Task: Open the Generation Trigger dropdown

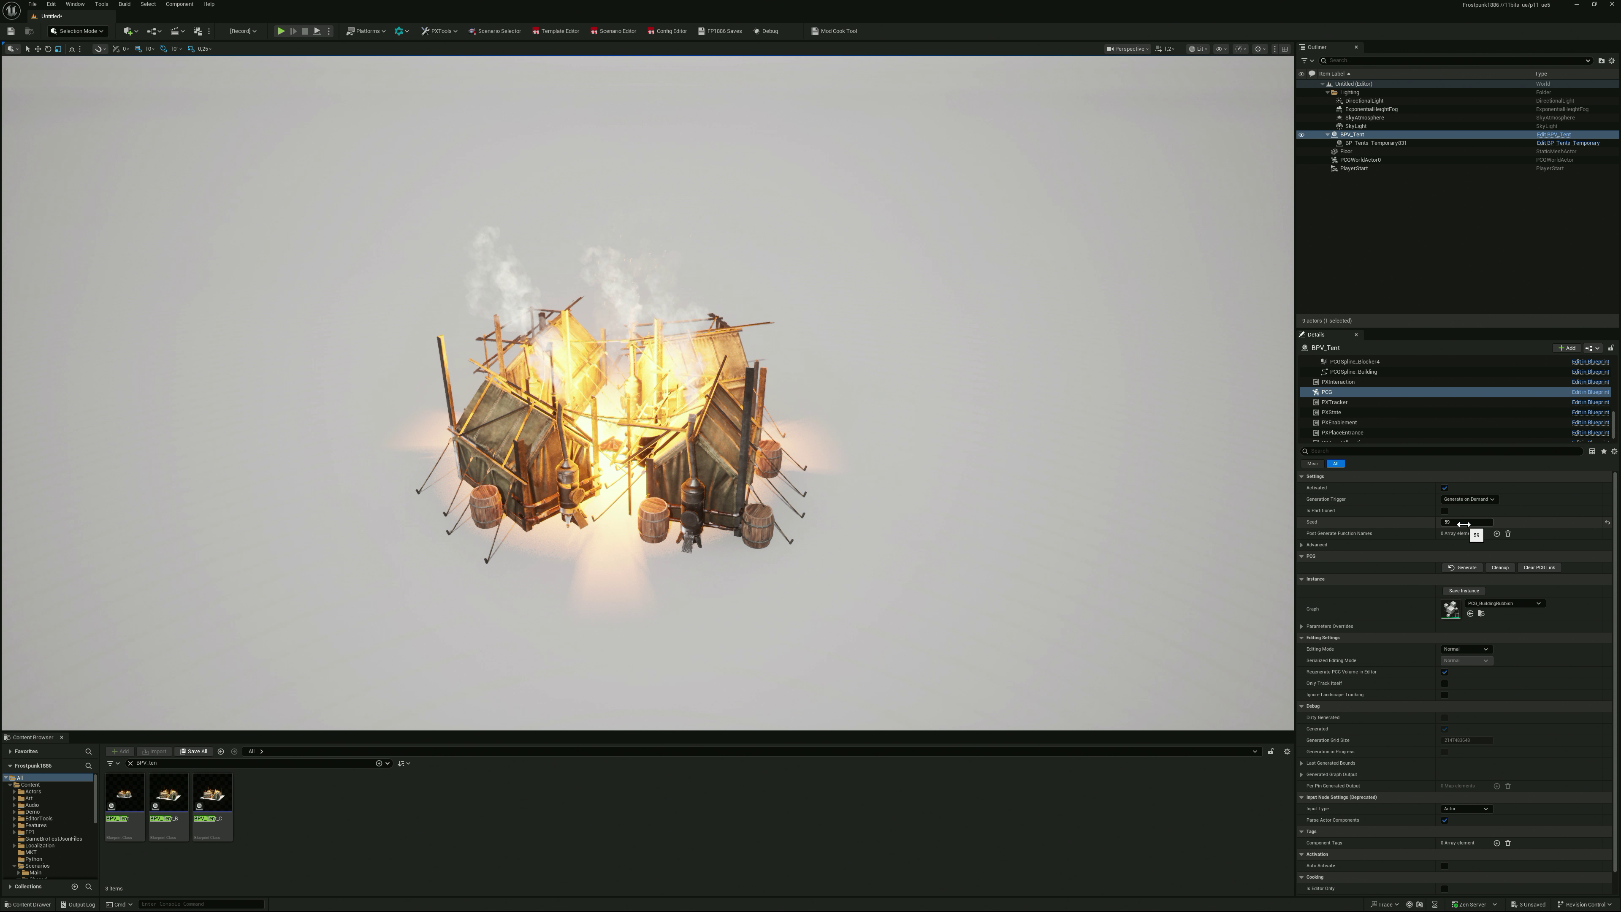Action: [1469, 500]
